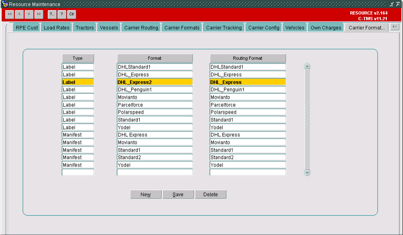Click the empty Type field at bottom

(x=78, y=172)
